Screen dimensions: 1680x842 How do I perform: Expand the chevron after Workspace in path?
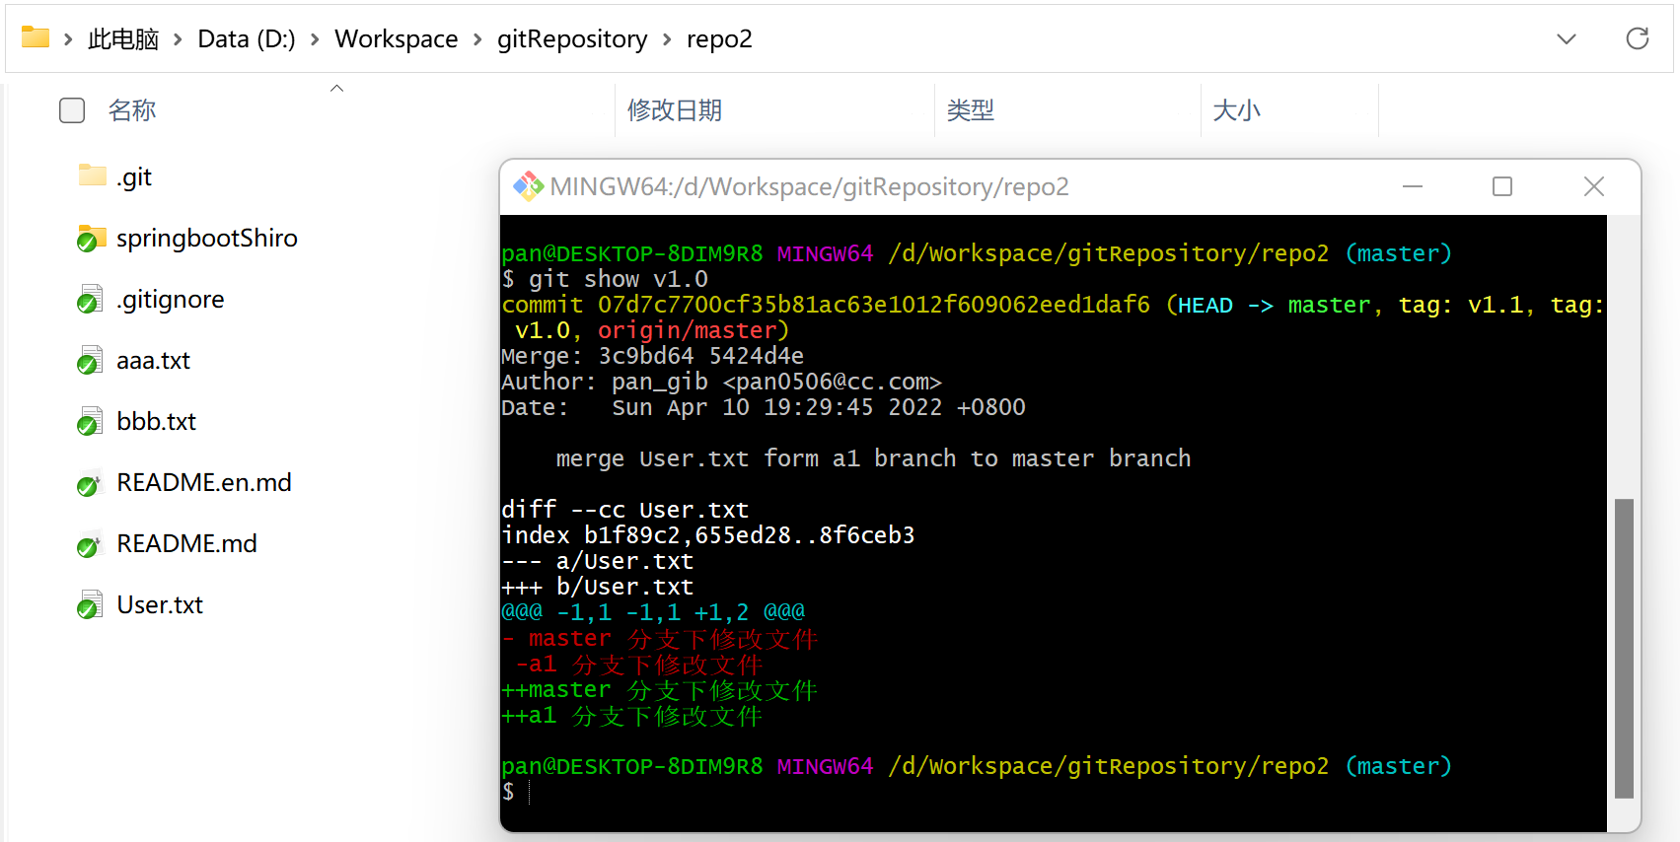(477, 39)
